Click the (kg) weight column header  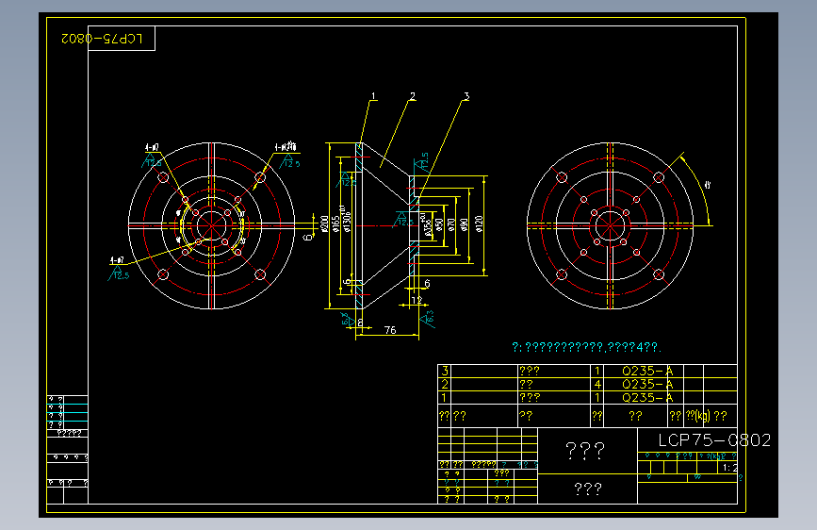click(x=698, y=416)
